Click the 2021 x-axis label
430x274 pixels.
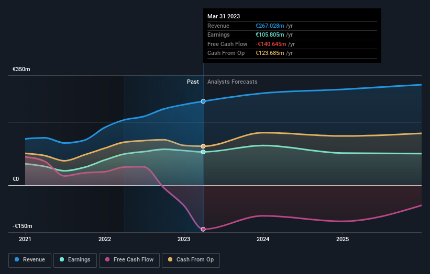tap(25, 239)
